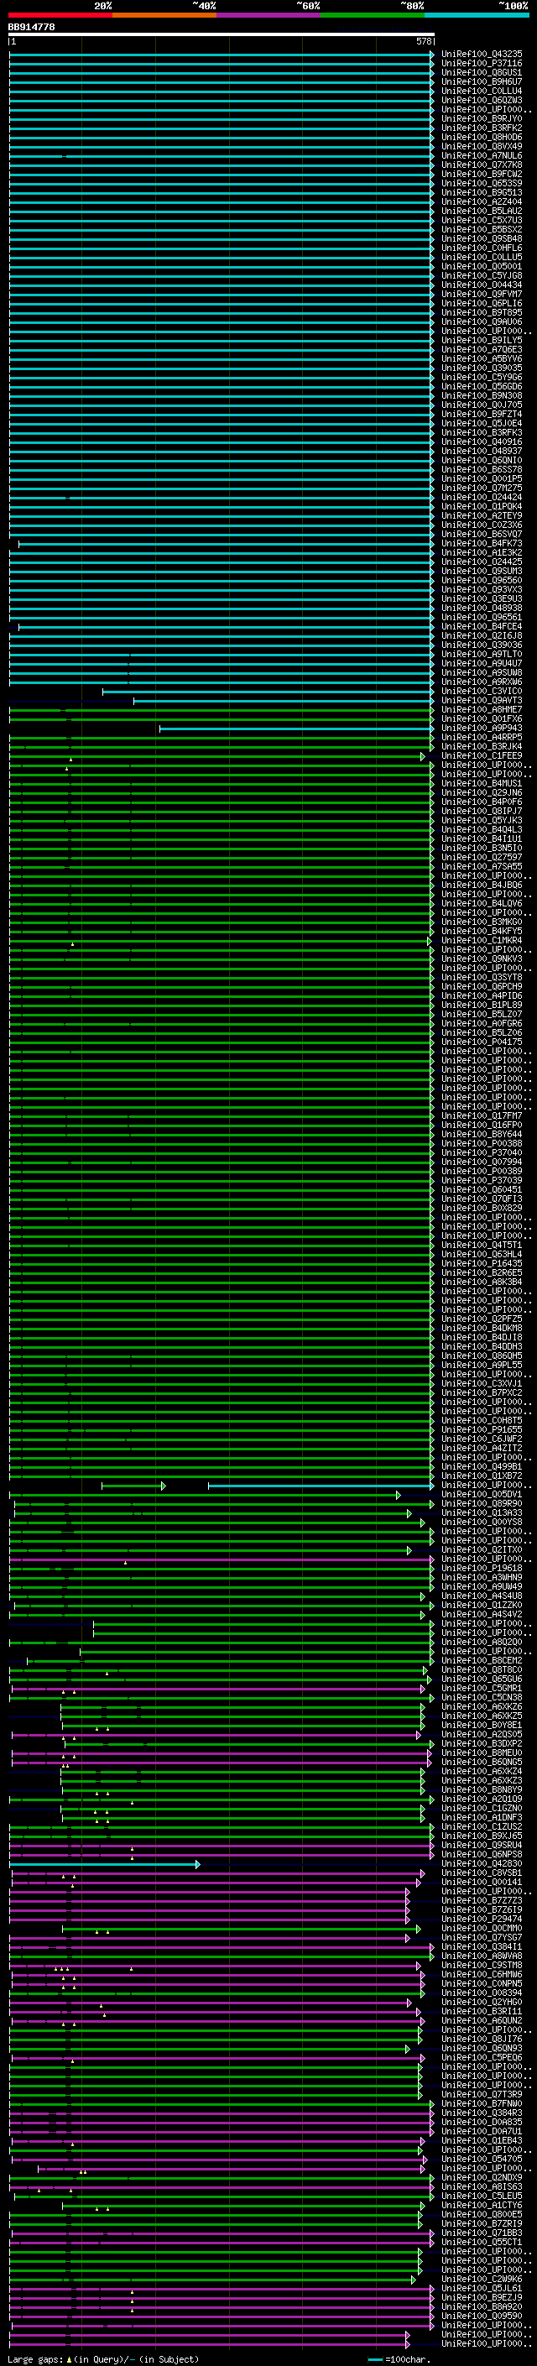Select label UniRef100_C5X7U3
This screenshot has height=2366, width=537.
(x=482, y=221)
